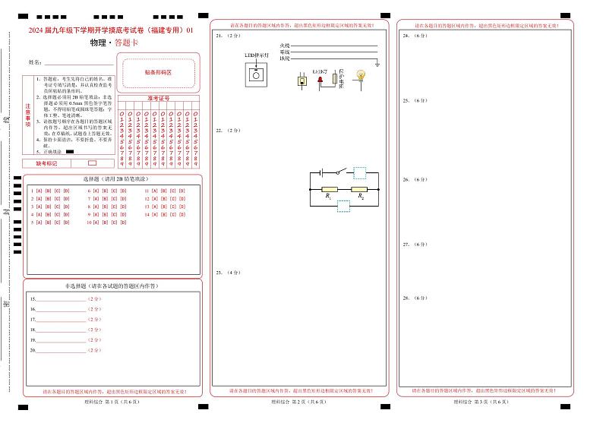This screenshot has height=426, width=603.
Task: Click question number 24 (6分)
Action: tap(415, 36)
